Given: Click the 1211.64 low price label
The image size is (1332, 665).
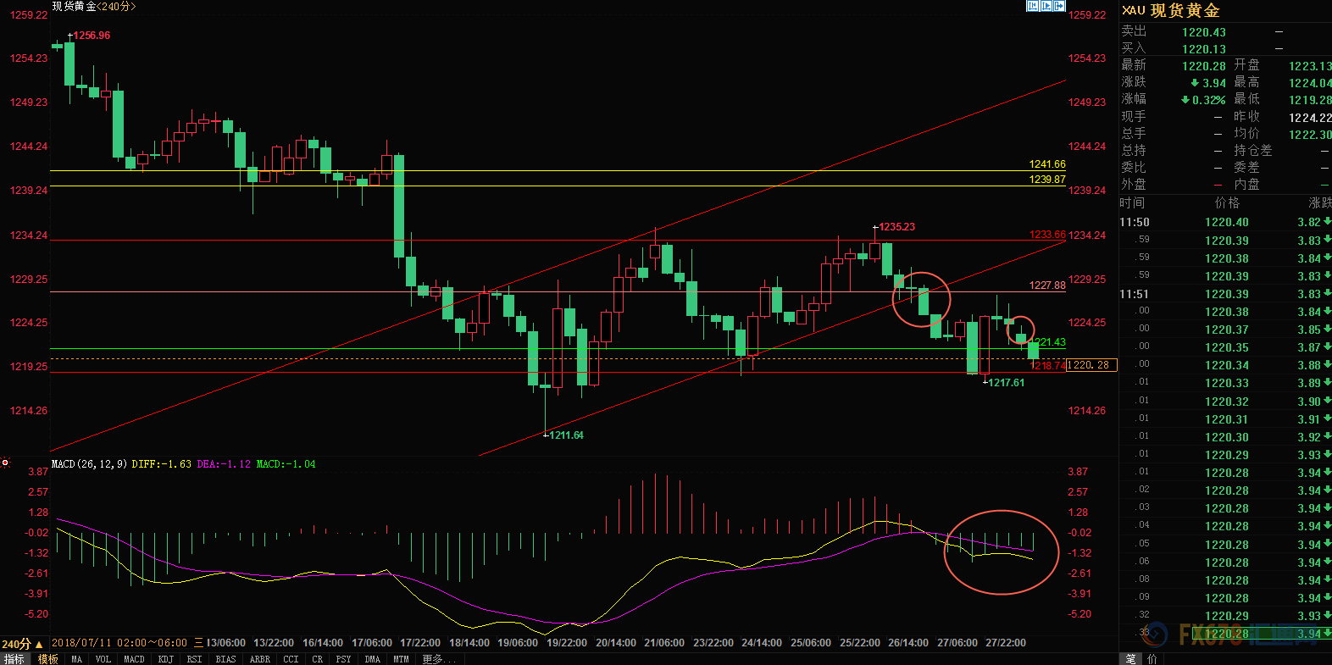Looking at the screenshot, I should [x=566, y=435].
